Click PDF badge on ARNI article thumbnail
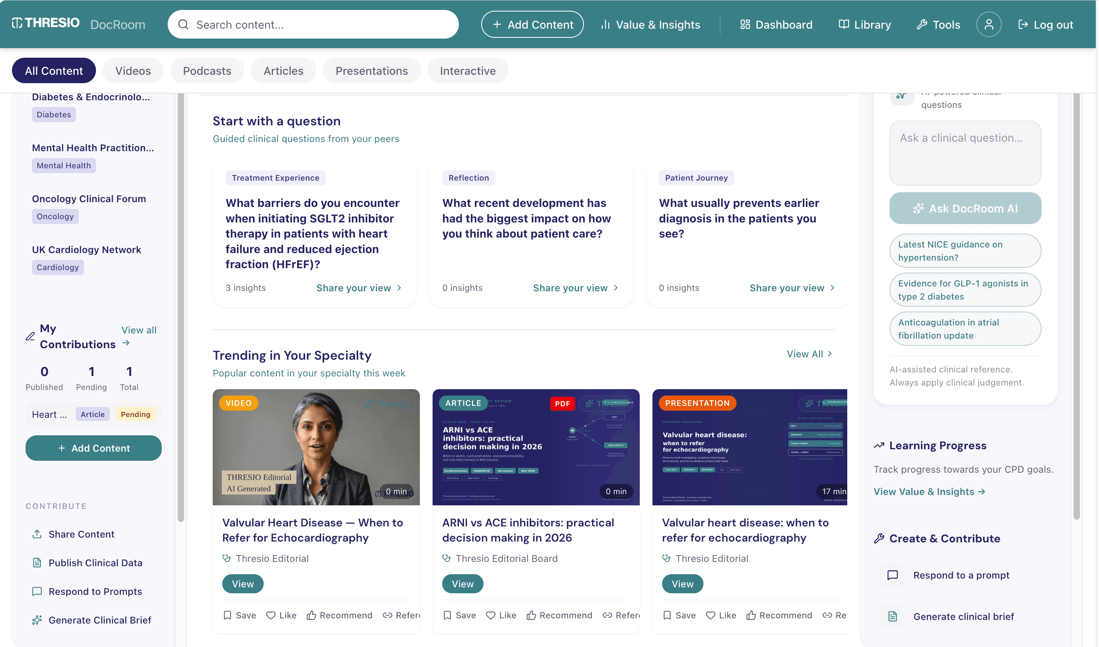Viewport: 1099px width, 647px height. pyautogui.click(x=562, y=403)
